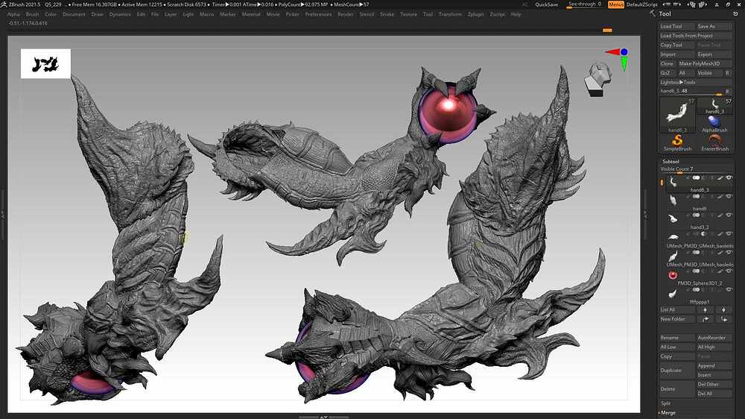Click Make PolyMesh3D button

point(705,63)
